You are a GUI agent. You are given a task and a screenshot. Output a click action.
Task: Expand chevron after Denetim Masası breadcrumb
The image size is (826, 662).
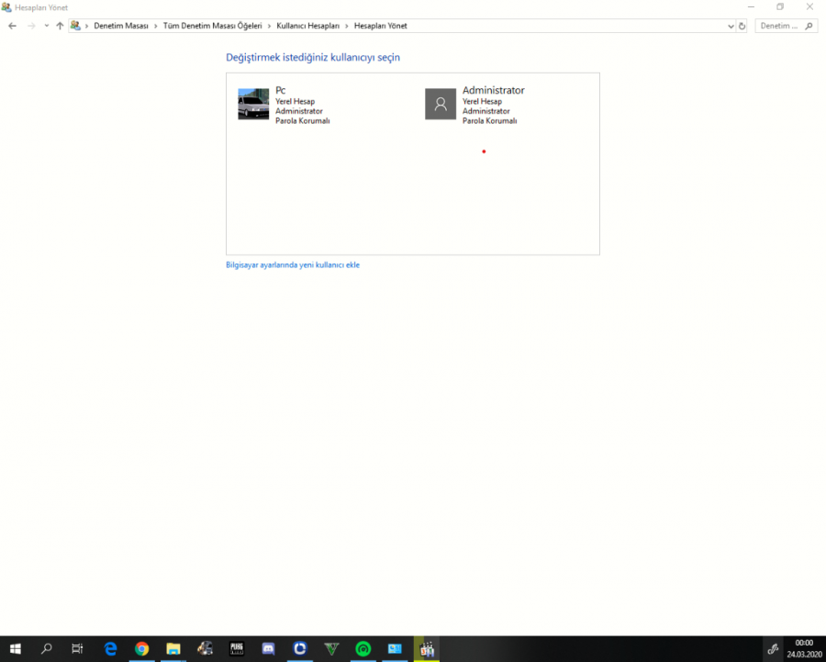[x=155, y=26]
